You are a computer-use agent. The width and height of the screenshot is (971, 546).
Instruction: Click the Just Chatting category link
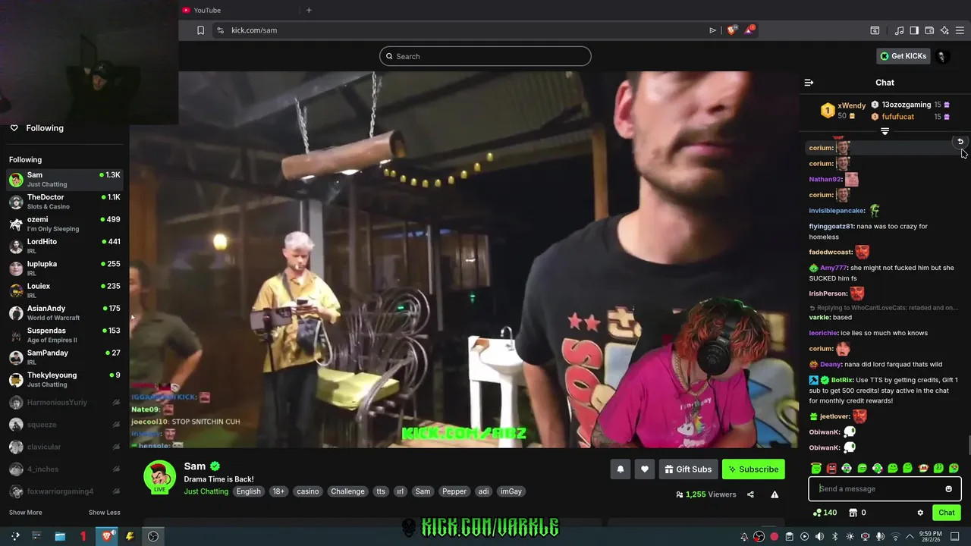coord(206,491)
